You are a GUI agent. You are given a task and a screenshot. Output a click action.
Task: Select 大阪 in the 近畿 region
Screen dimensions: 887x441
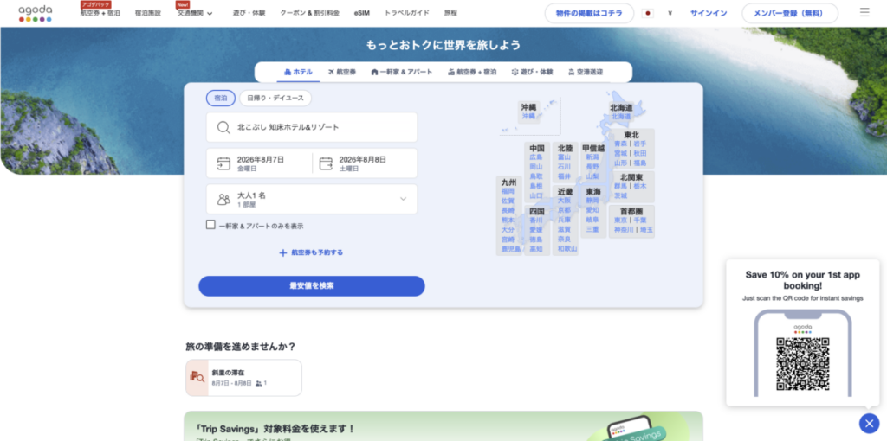coord(565,200)
